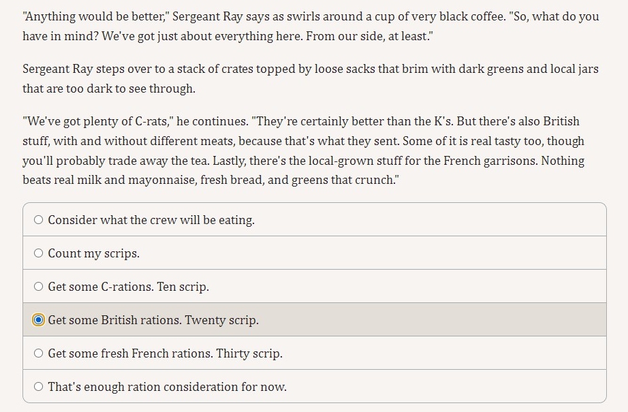
Task: Click the paragraph beginning "We've got plenty of C-rats"
Action: [303, 150]
